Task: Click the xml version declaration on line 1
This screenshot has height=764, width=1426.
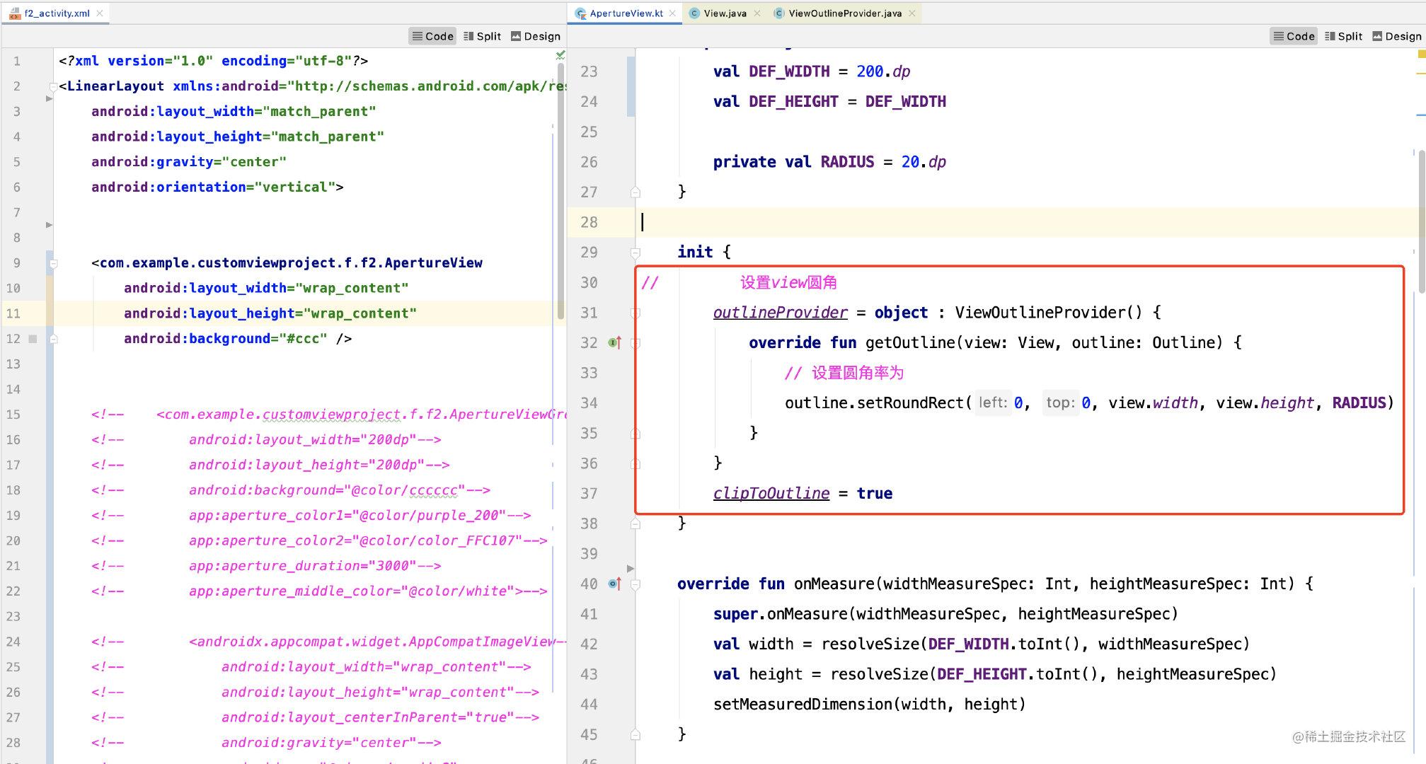Action: 214,61
